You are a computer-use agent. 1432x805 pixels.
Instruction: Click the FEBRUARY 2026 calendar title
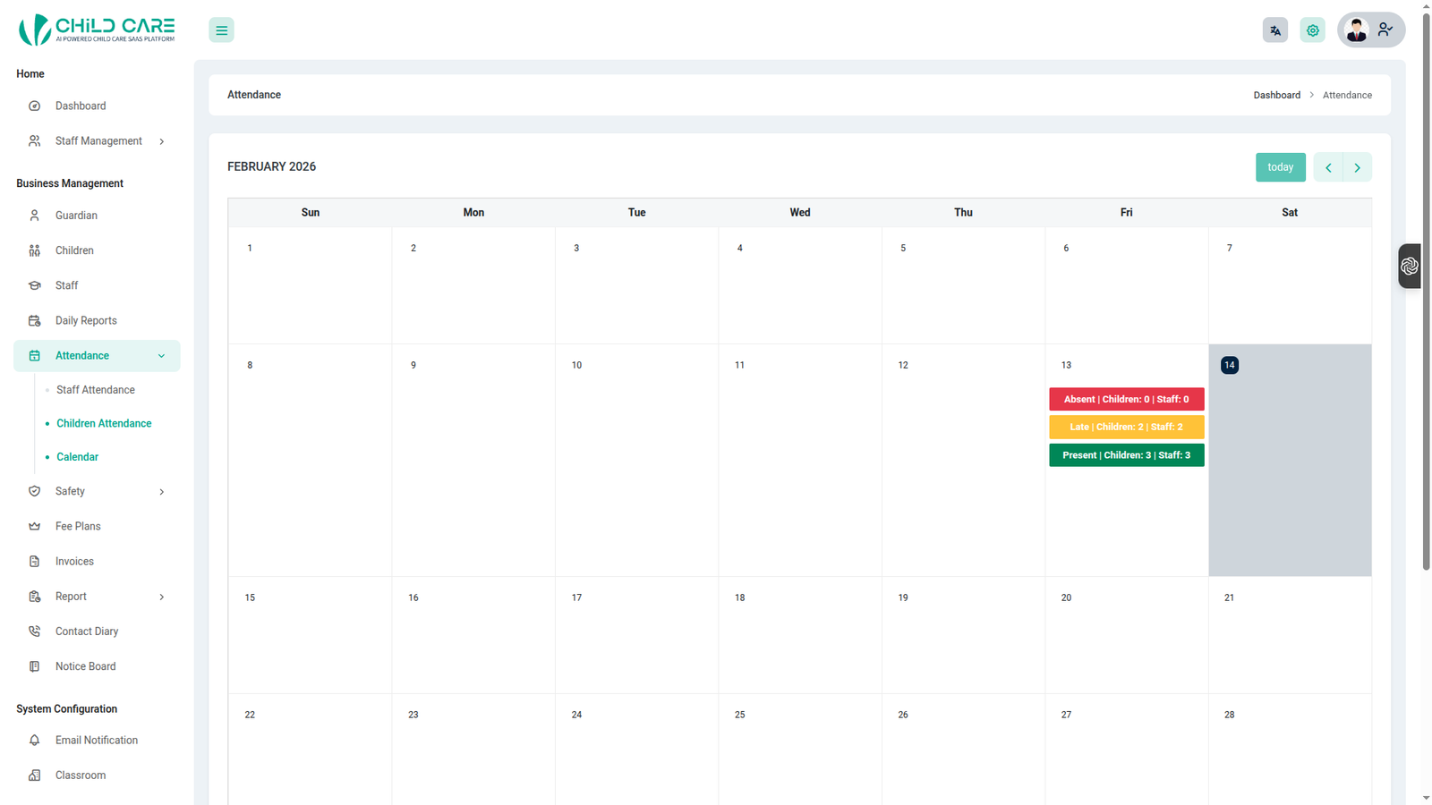[x=271, y=166]
